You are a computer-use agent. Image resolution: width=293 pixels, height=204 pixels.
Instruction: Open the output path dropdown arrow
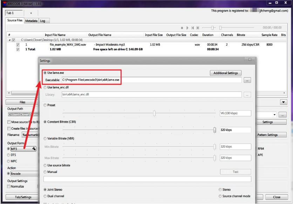pos(274,115)
